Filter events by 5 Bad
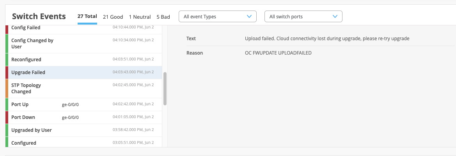 tap(163, 17)
